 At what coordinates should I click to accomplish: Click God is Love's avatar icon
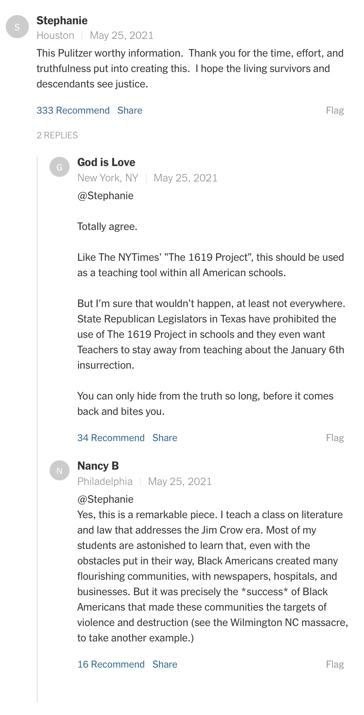pos(60,167)
